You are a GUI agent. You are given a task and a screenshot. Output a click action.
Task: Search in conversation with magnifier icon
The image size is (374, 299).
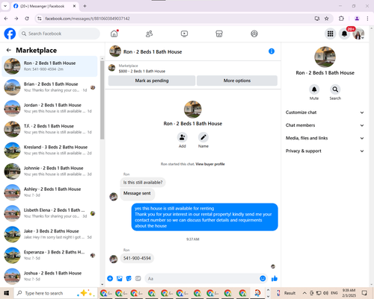335,89
